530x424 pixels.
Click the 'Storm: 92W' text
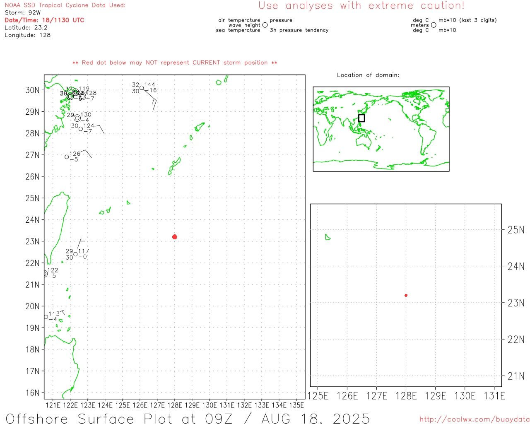(x=23, y=13)
